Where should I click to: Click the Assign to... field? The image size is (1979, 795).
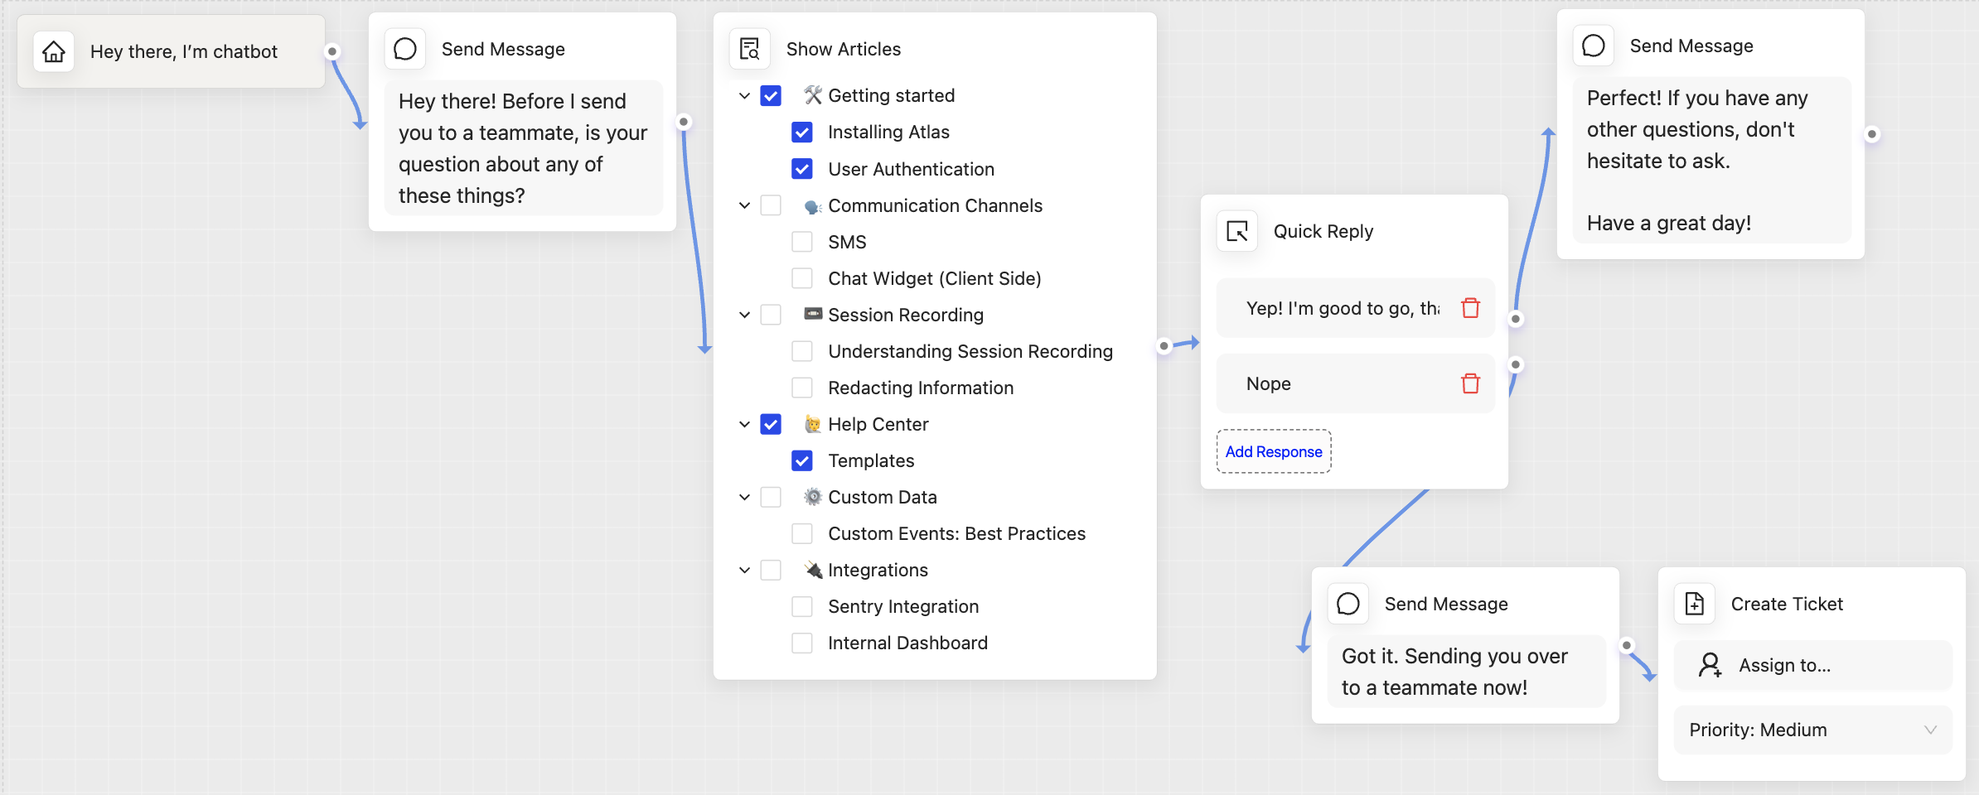1813,665
